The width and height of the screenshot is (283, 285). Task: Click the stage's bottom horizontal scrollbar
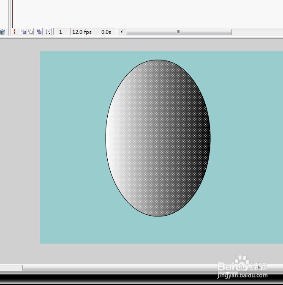tap(152, 268)
